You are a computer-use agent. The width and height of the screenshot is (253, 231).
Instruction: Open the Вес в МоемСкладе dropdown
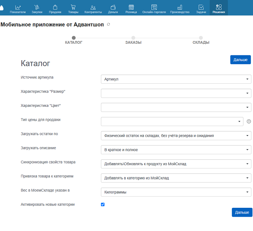[x=176, y=192]
